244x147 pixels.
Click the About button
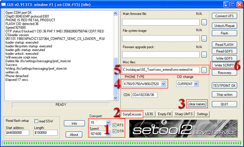coord(74,134)
